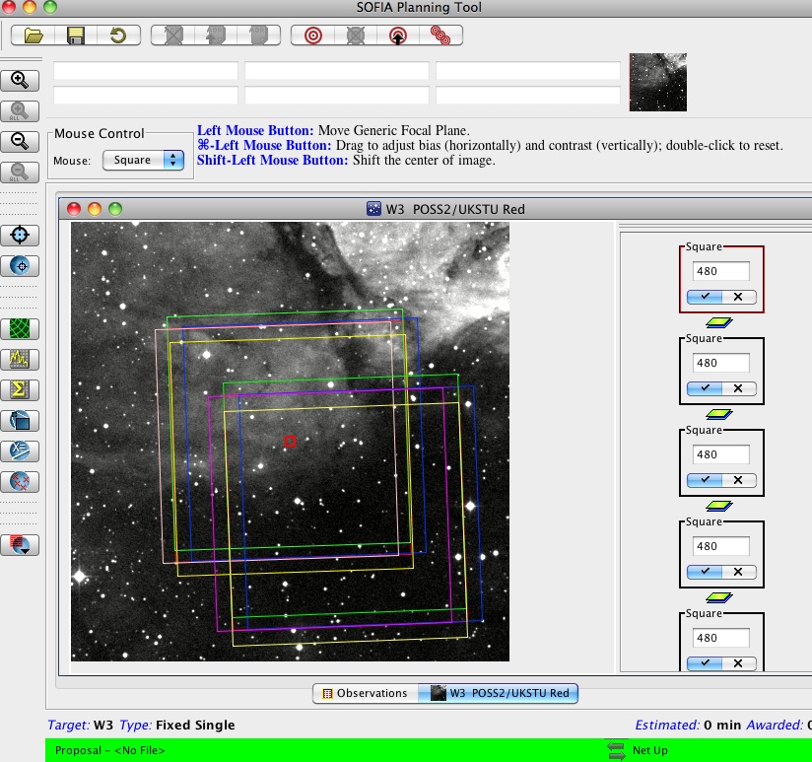This screenshot has height=762, width=812.
Task: Remove the second Square with X
Action: pos(738,388)
